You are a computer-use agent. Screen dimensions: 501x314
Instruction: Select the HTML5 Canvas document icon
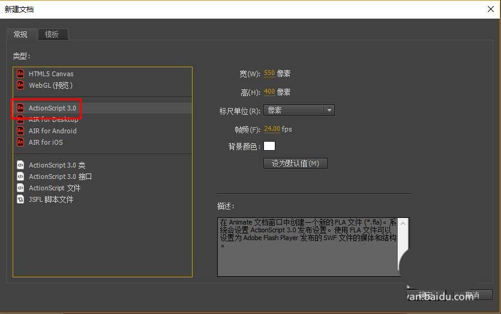20,73
